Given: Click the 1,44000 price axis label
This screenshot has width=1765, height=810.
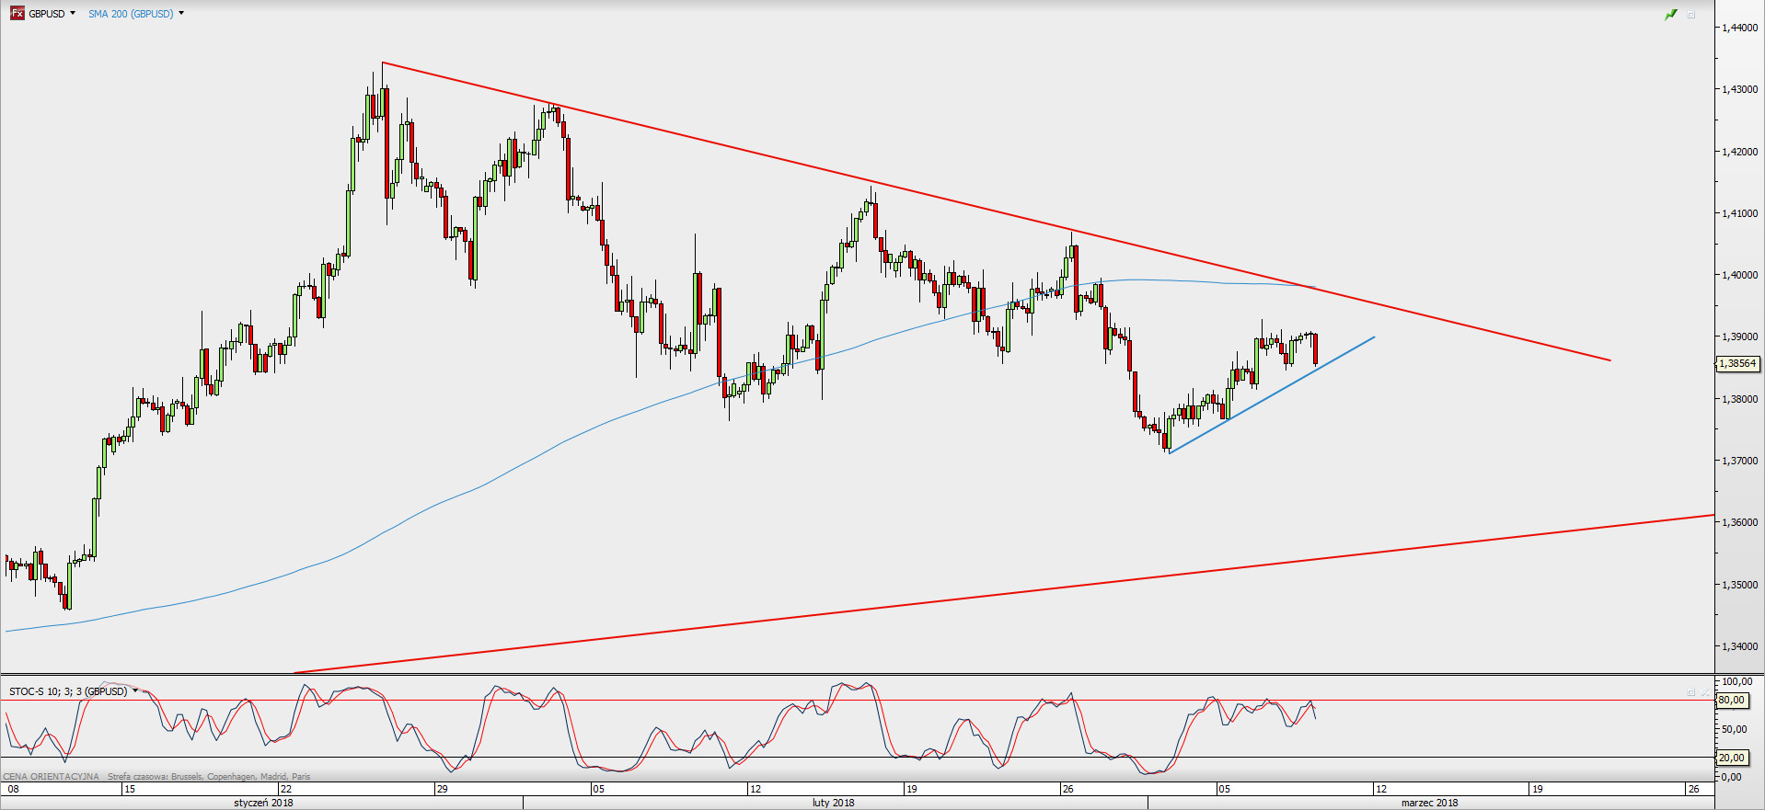Looking at the screenshot, I should point(1739,28).
